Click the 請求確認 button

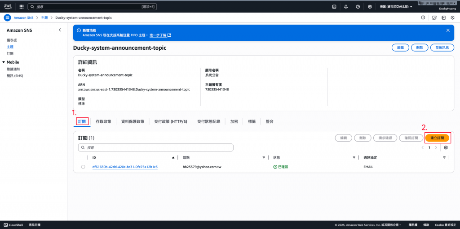coord(385,138)
